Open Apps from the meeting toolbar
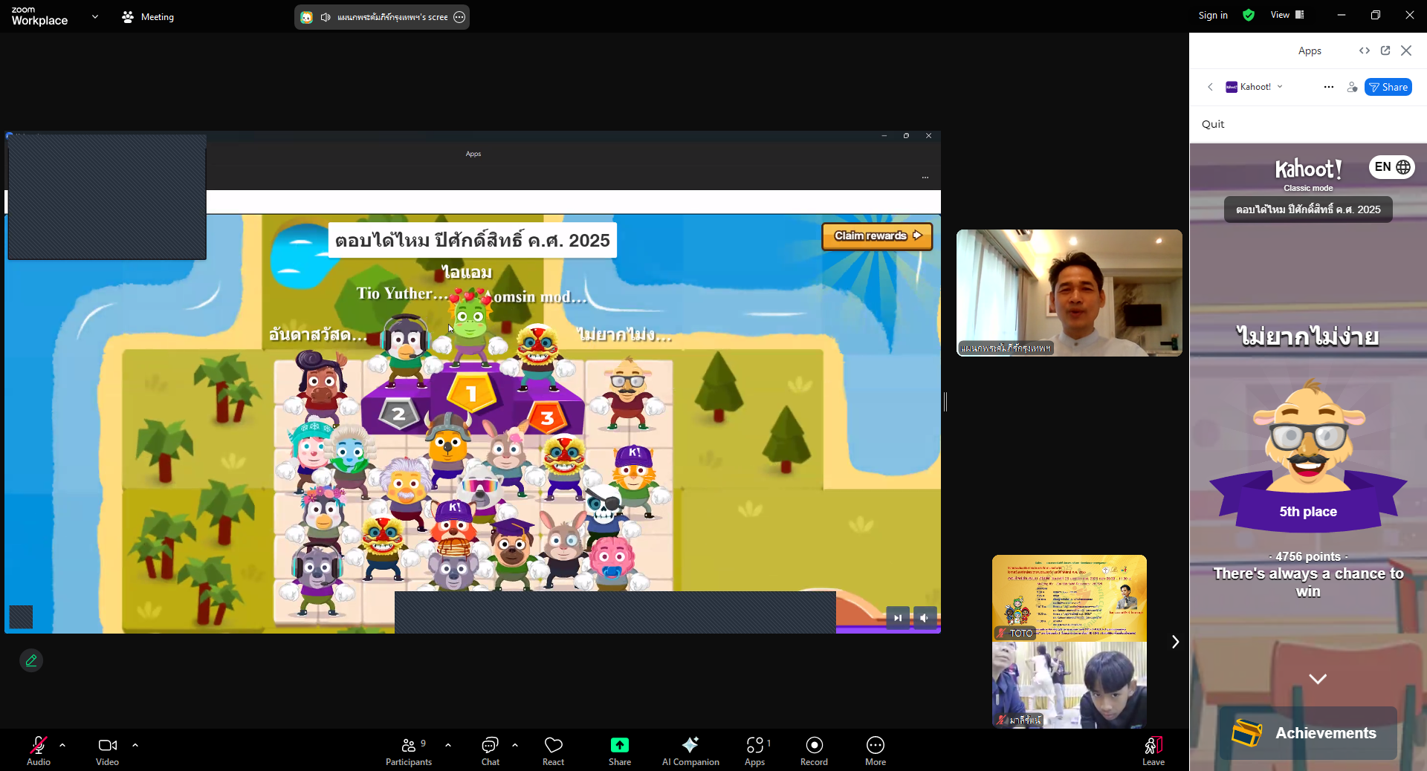Screen dimensions: 1427x771 tap(755, 749)
